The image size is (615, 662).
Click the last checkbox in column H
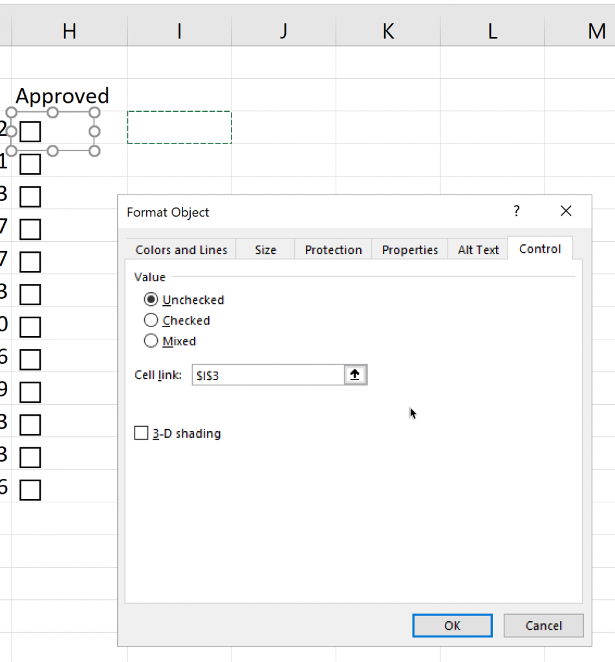pos(30,490)
